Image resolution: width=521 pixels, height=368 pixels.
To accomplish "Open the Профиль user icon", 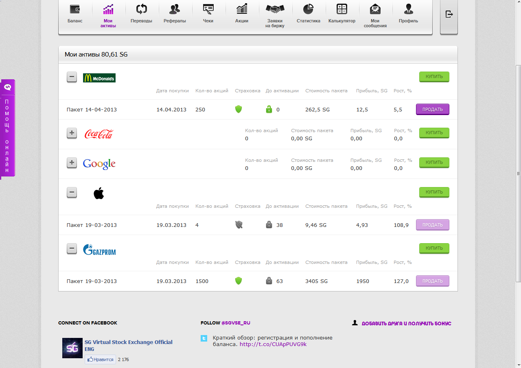I will 408,9.
